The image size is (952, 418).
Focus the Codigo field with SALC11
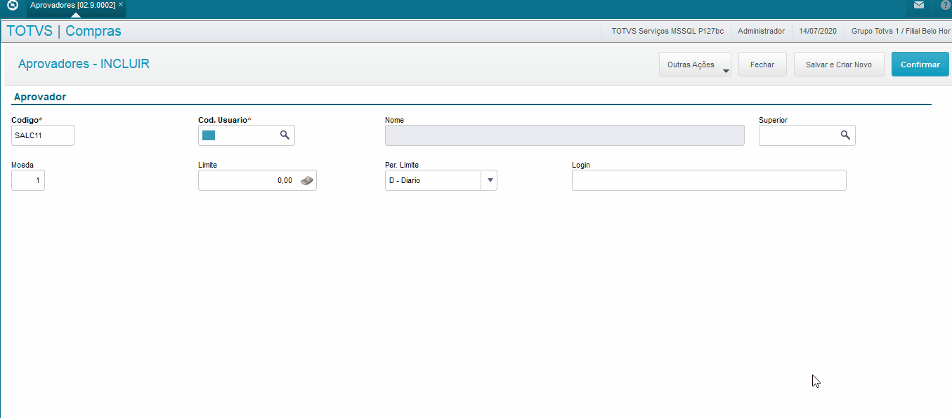[x=43, y=135]
